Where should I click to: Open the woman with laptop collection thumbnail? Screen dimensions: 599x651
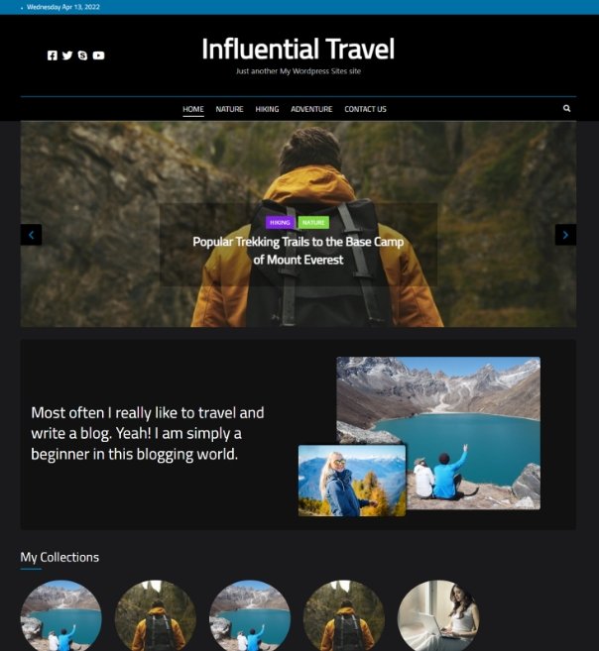438,615
